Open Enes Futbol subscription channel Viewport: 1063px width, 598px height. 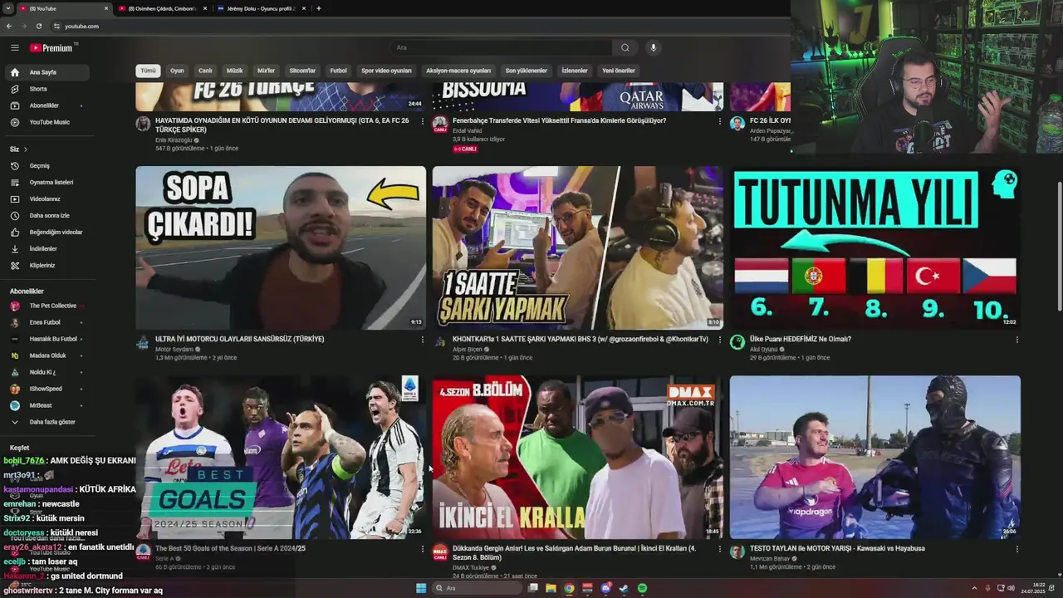47,322
